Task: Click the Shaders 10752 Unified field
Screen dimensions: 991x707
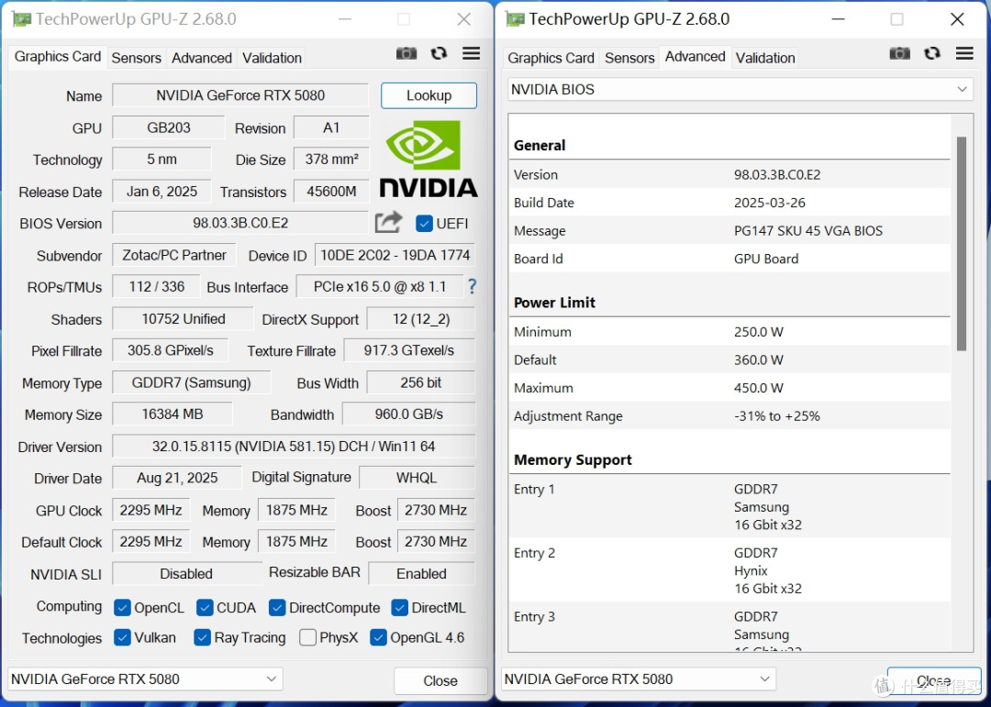Action: [x=183, y=319]
